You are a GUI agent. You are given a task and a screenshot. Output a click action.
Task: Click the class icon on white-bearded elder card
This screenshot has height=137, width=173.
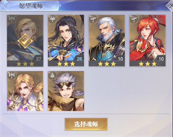tap(93, 19)
